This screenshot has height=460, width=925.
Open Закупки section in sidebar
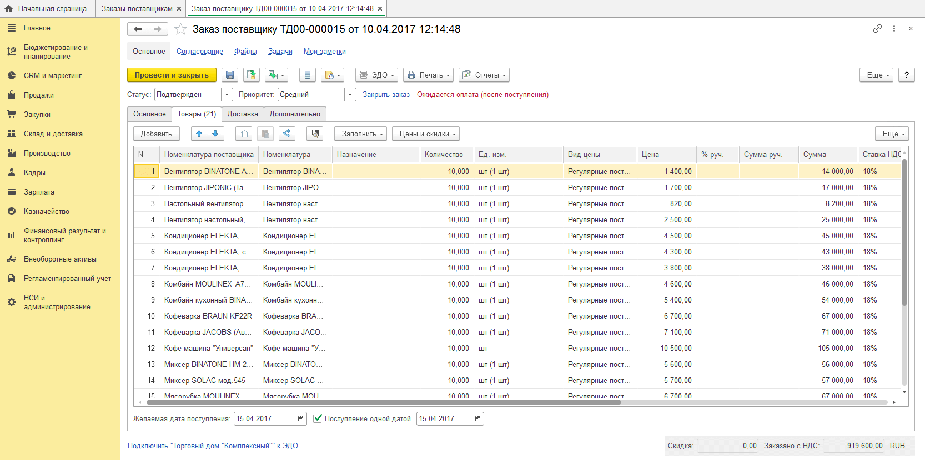pos(37,115)
